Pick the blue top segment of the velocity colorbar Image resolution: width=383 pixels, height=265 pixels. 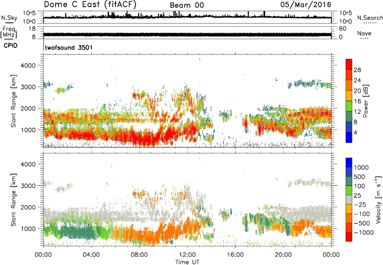349,163
